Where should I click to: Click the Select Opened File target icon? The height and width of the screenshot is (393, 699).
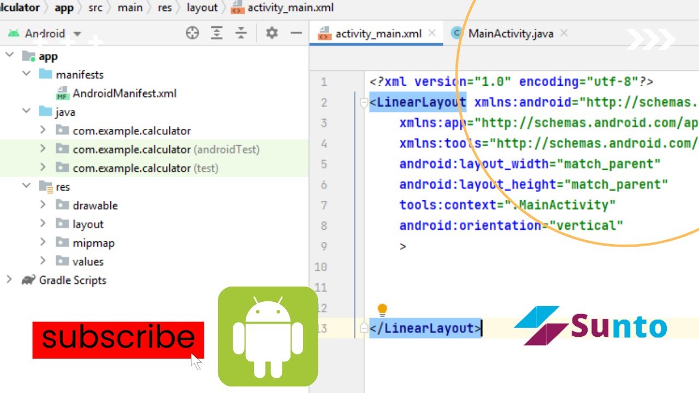[192, 33]
